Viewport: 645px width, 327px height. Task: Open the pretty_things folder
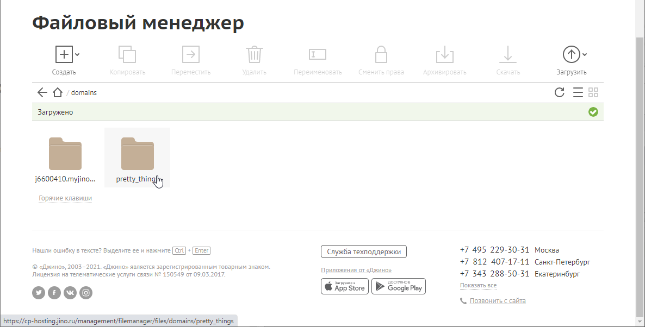(137, 154)
